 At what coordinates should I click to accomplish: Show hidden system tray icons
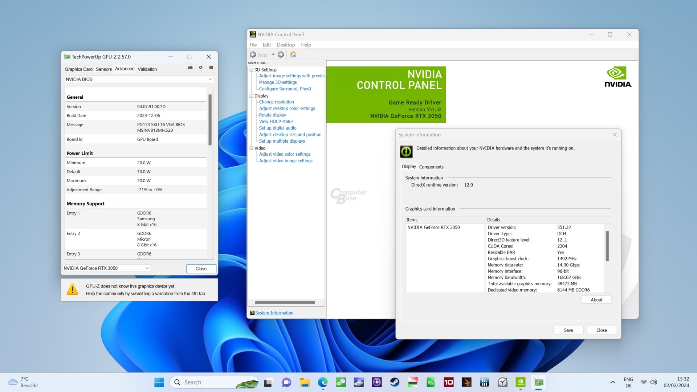(x=613, y=382)
